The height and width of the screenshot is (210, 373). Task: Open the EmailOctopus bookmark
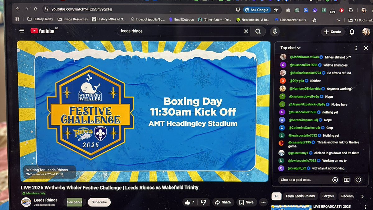181,19
